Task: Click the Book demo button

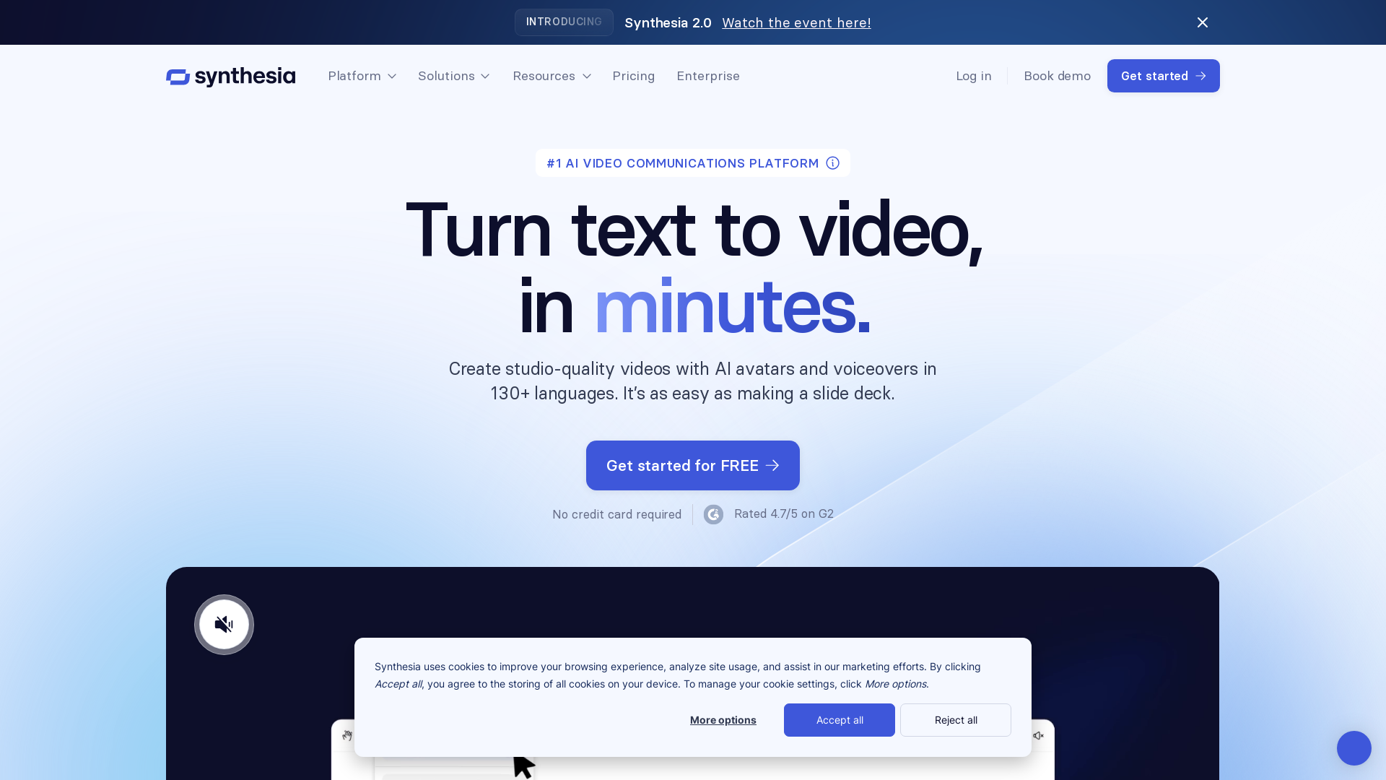Action: (1057, 76)
